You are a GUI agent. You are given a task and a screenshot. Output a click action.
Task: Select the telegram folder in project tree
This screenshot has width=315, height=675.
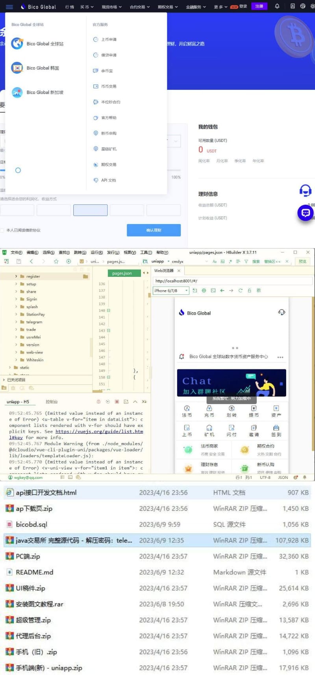pyautogui.click(x=34, y=322)
